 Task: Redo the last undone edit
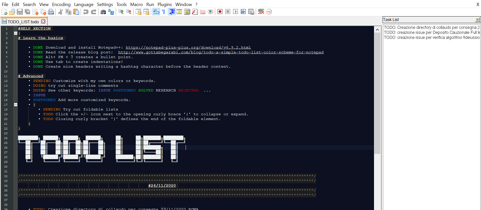[93, 12]
